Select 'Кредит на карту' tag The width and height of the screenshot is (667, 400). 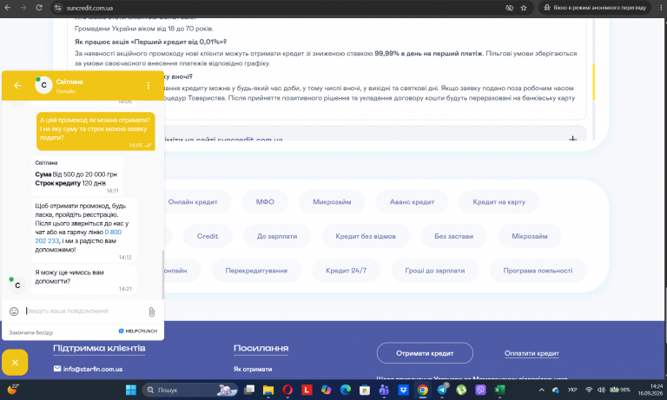pyautogui.click(x=499, y=202)
